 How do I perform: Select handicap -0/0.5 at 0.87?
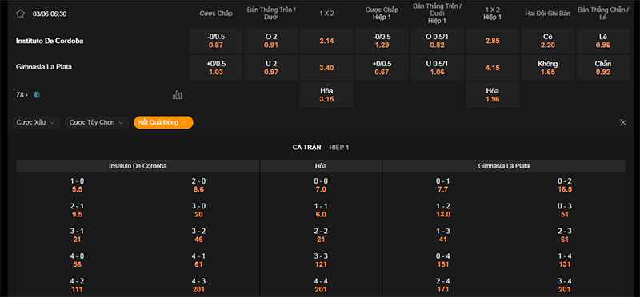(216, 41)
